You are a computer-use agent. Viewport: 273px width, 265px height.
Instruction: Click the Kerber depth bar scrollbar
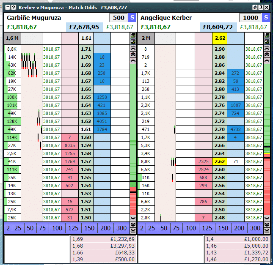click(267, 139)
